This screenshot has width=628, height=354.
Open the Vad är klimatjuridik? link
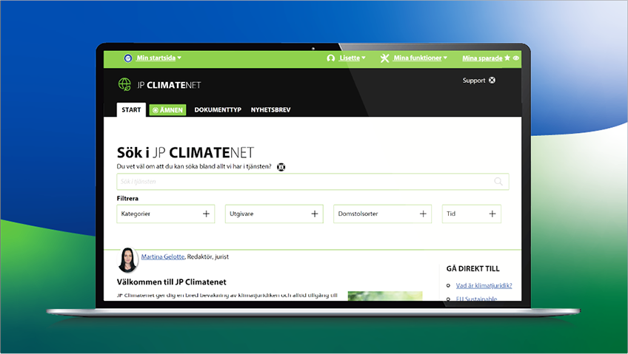(x=484, y=286)
